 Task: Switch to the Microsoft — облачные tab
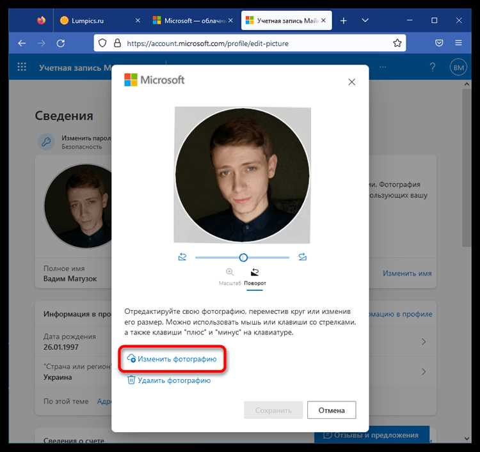(193, 20)
